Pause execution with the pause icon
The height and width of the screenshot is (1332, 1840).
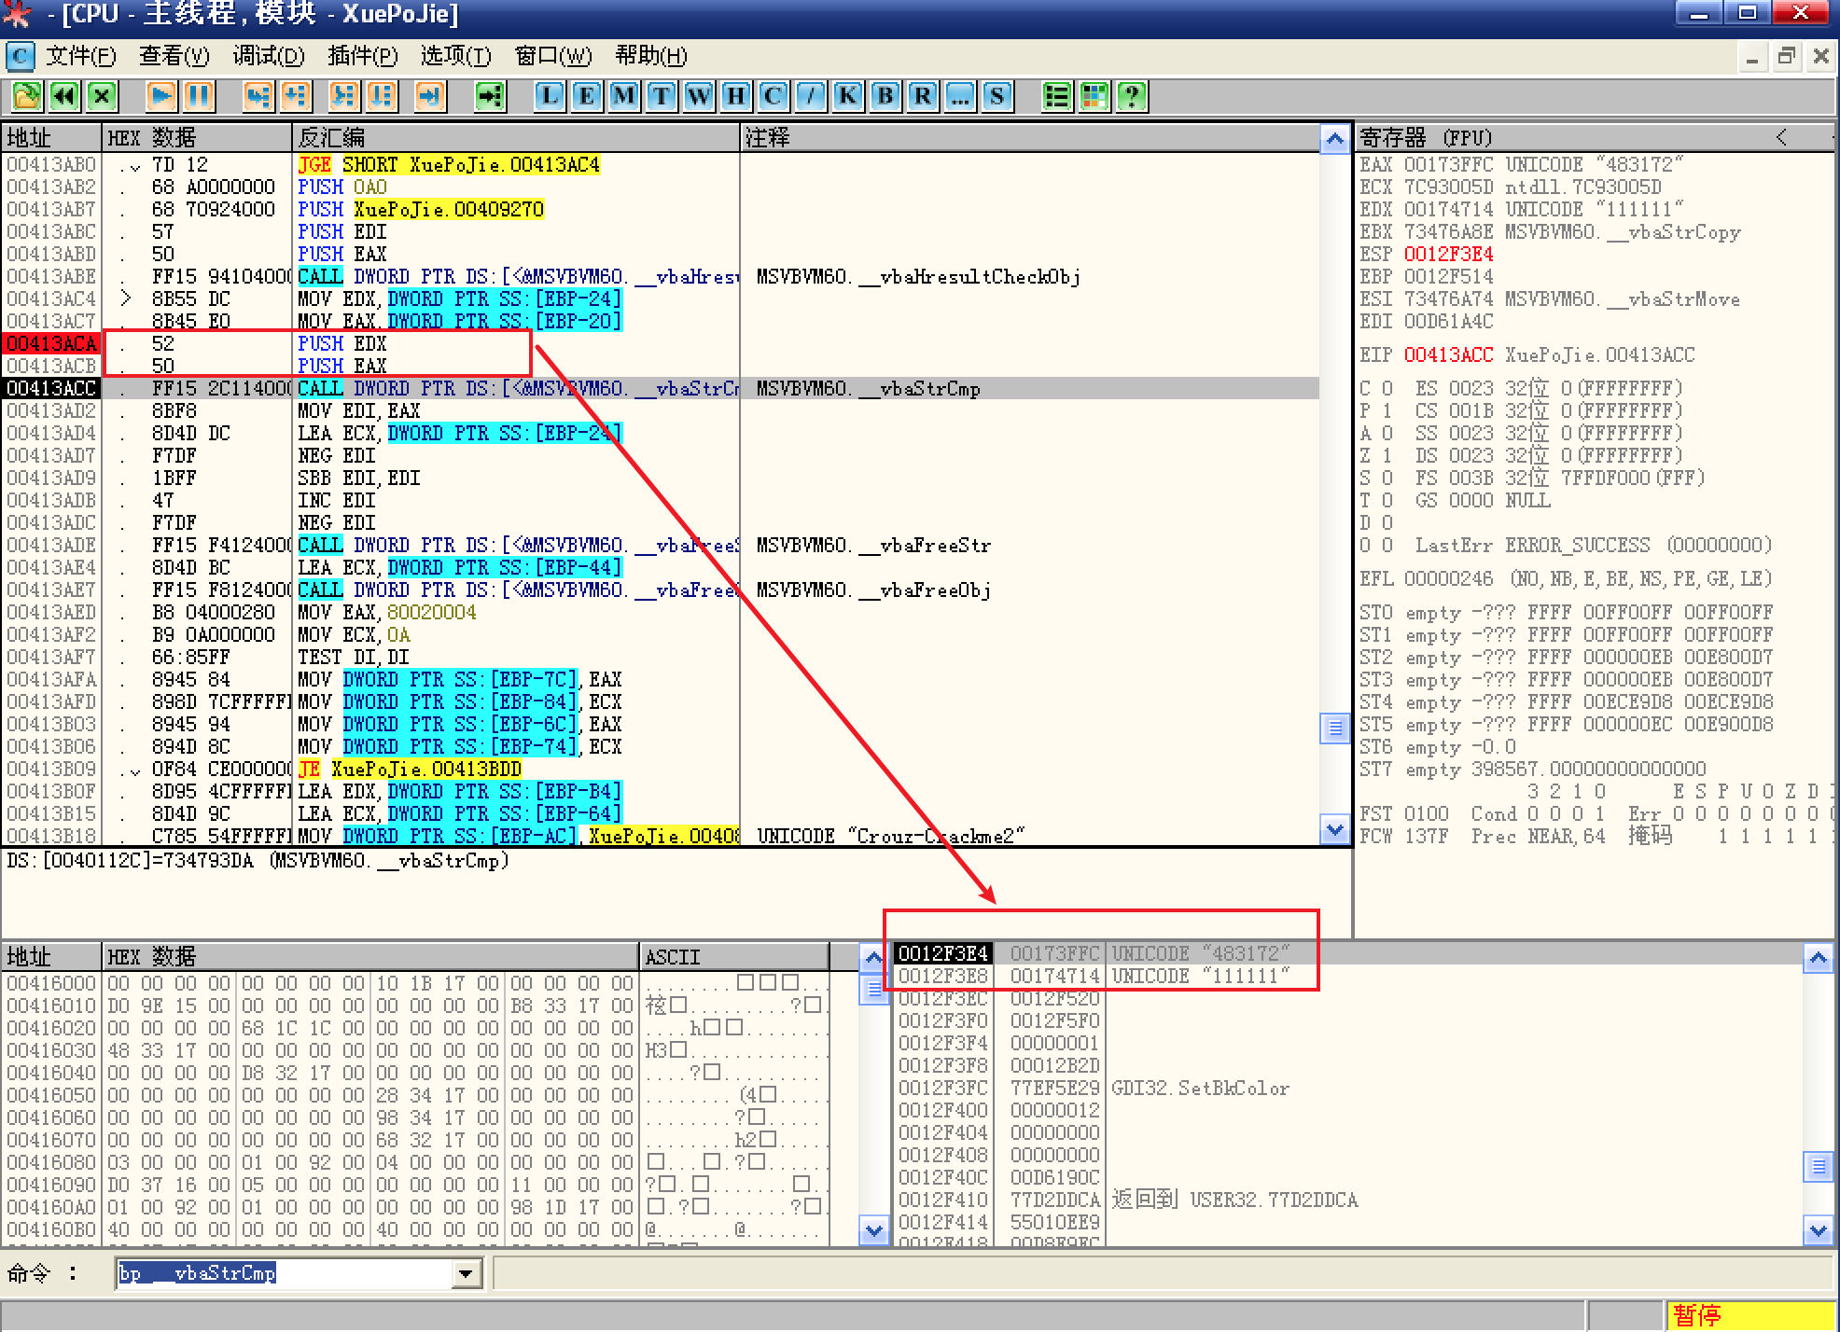pyautogui.click(x=199, y=96)
